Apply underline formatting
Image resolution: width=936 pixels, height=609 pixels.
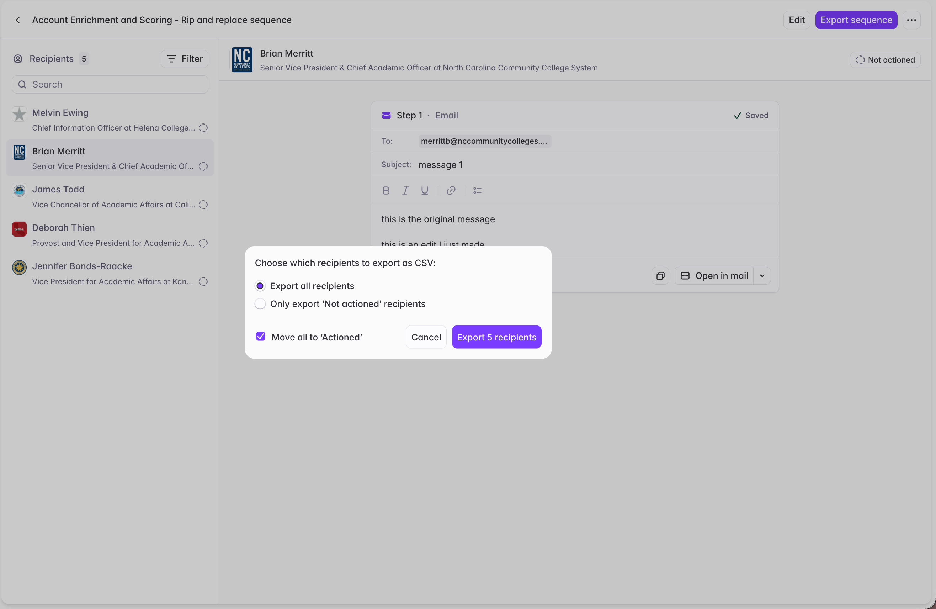[424, 190]
